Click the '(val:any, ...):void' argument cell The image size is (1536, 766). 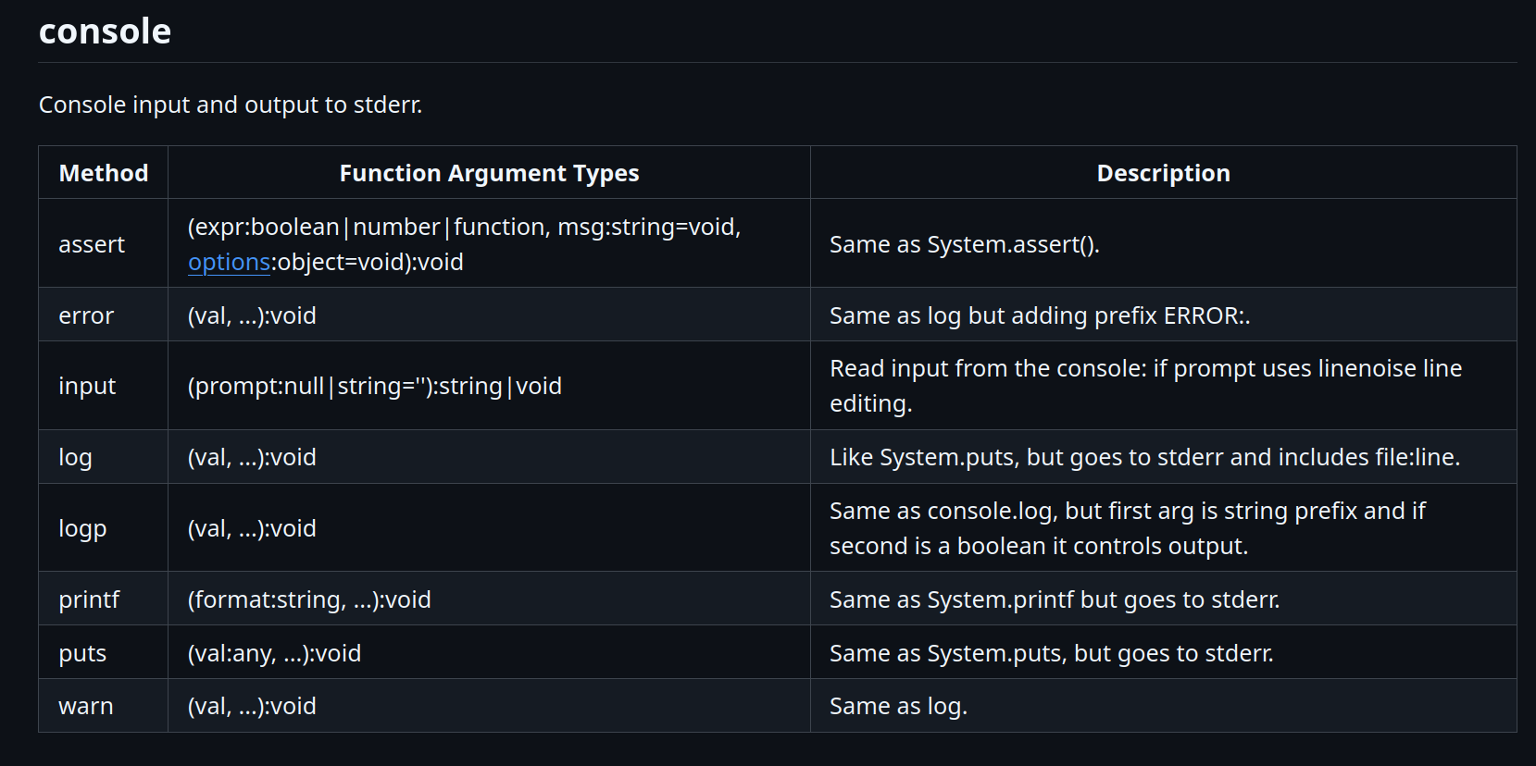274,653
